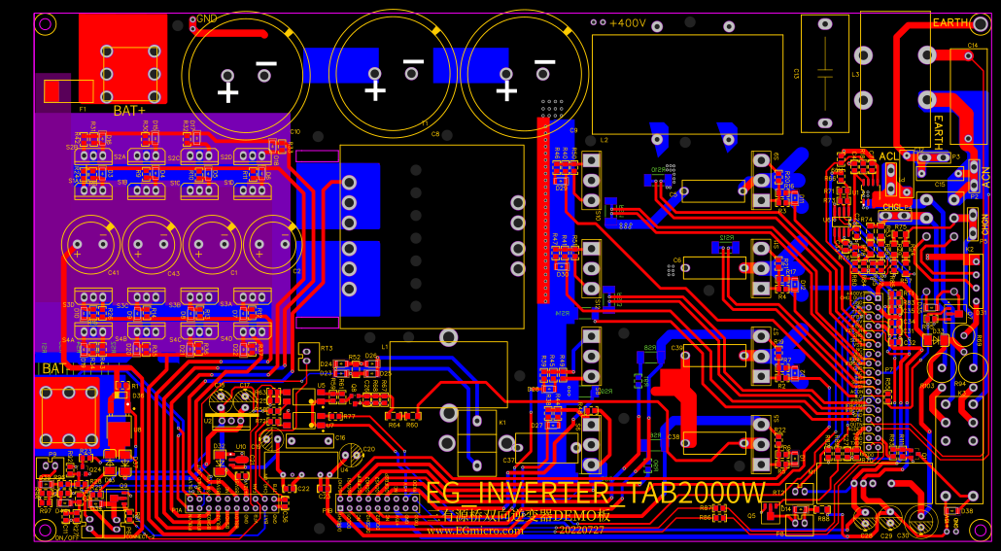The image size is (1001, 551).
Task: Select the U10 designator text
Action: click(241, 446)
